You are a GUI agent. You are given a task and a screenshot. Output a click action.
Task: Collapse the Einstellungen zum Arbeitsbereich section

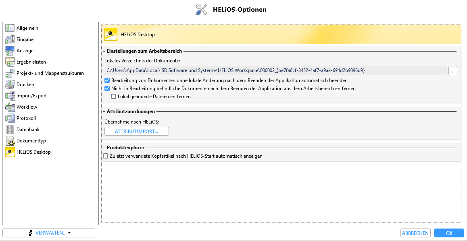point(104,51)
